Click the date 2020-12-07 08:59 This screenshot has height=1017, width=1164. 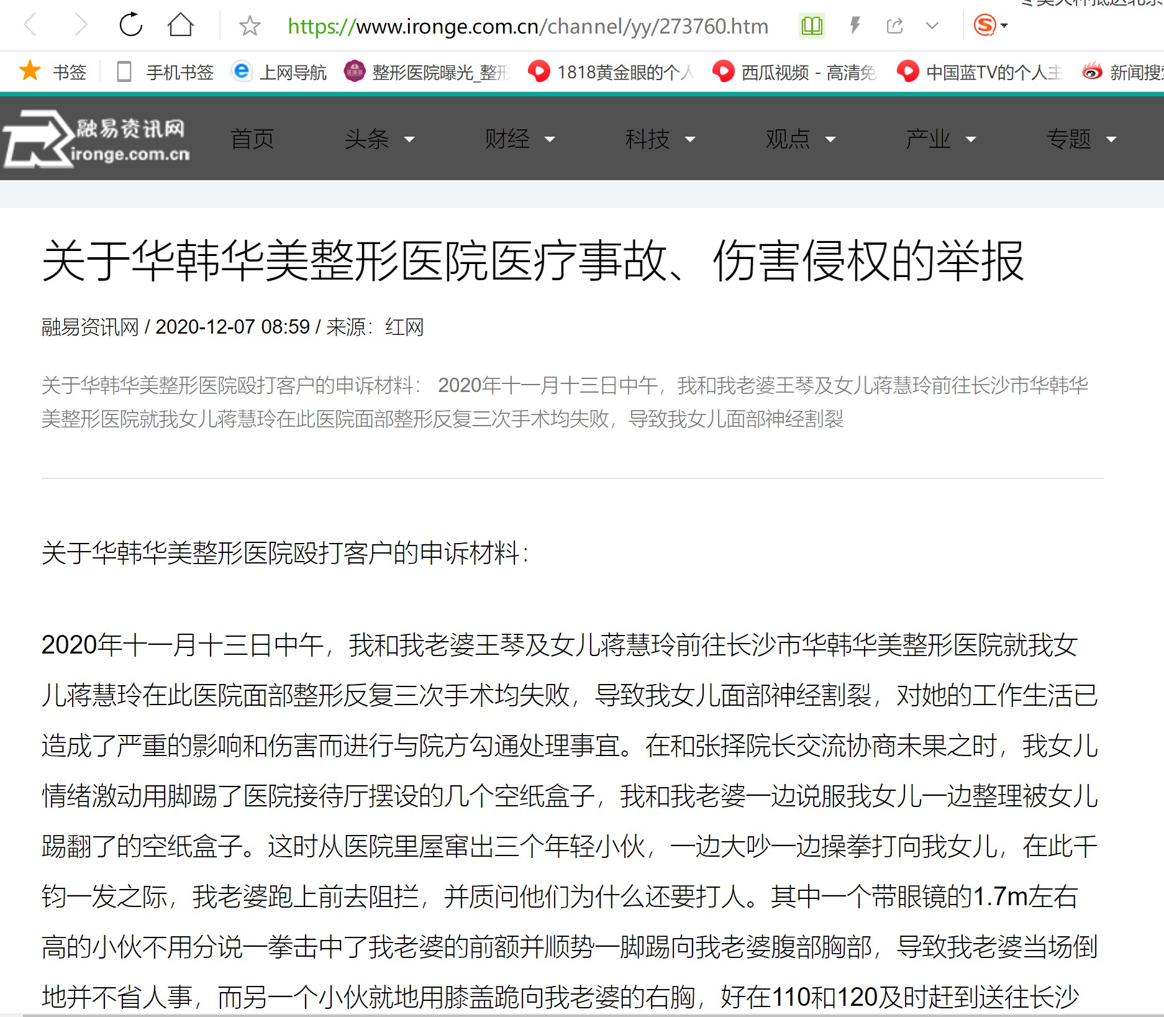232,327
